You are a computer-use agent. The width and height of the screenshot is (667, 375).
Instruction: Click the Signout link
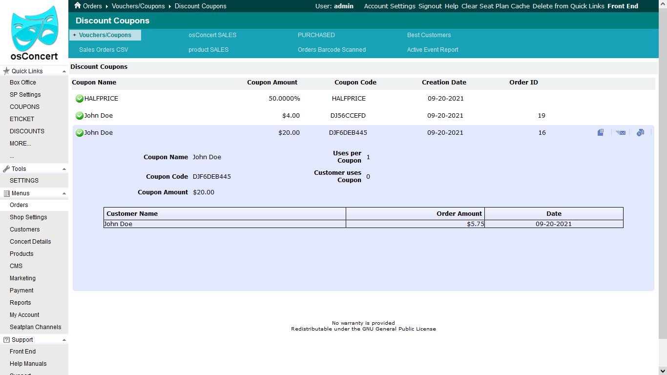(430, 6)
